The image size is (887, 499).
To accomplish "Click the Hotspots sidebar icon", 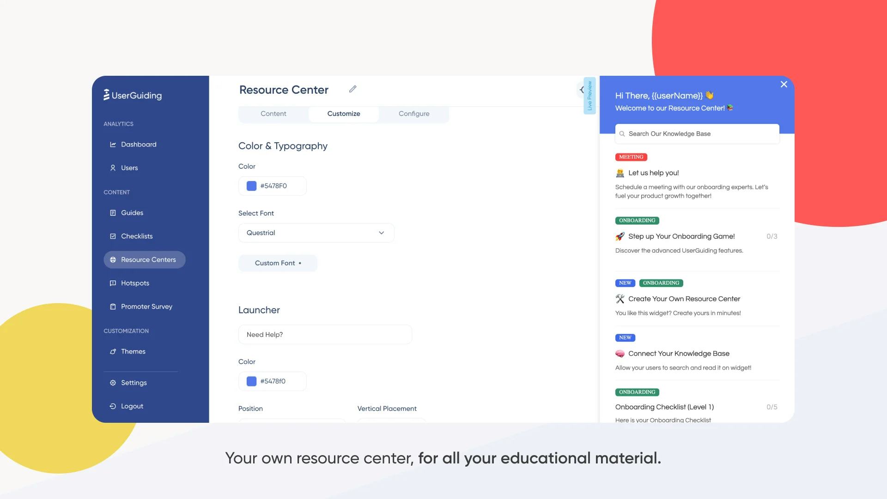I will pos(113,283).
